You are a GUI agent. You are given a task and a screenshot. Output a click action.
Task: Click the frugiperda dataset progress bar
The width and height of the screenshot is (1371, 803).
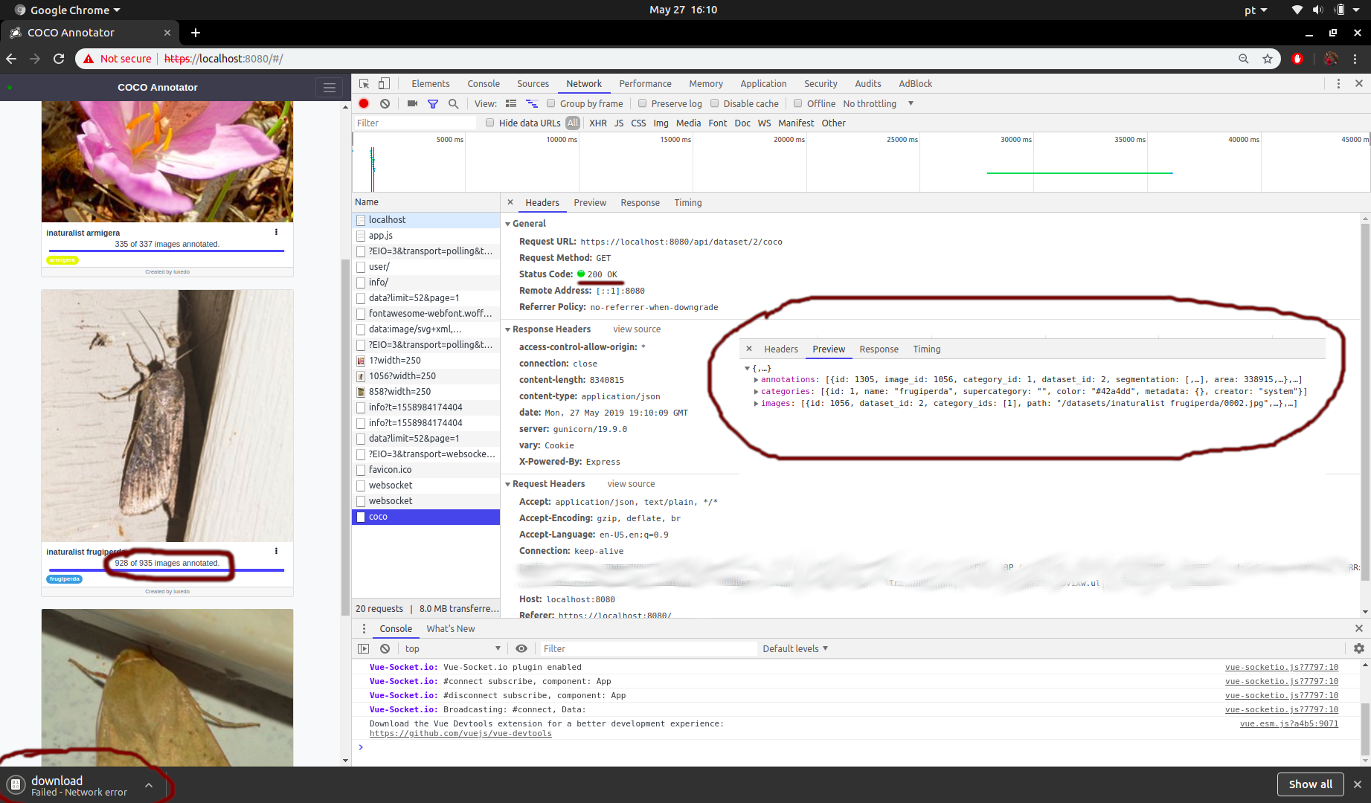click(x=166, y=571)
